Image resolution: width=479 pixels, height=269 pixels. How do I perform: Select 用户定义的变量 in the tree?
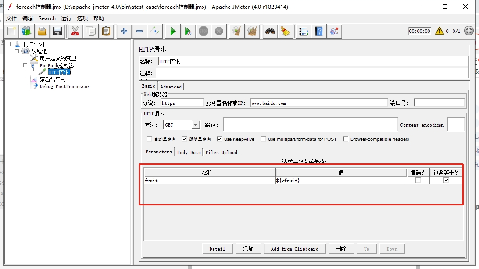[58, 58]
